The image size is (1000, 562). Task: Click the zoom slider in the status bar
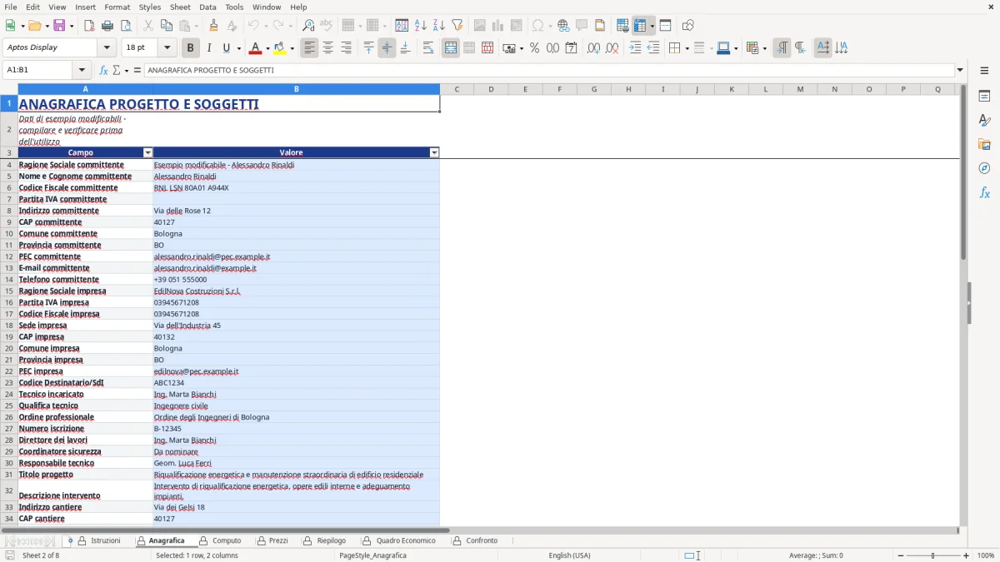pyautogui.click(x=933, y=555)
